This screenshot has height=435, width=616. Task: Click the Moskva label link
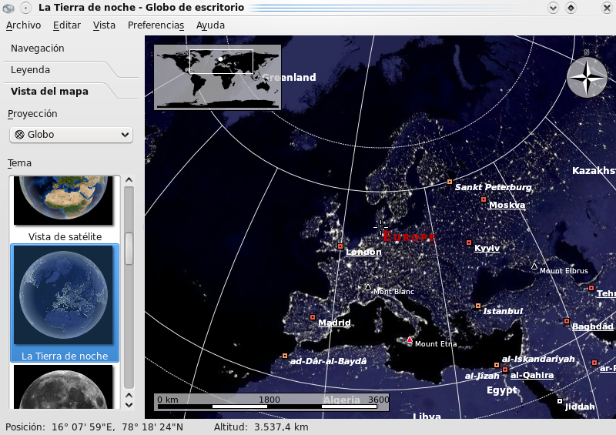tap(507, 205)
